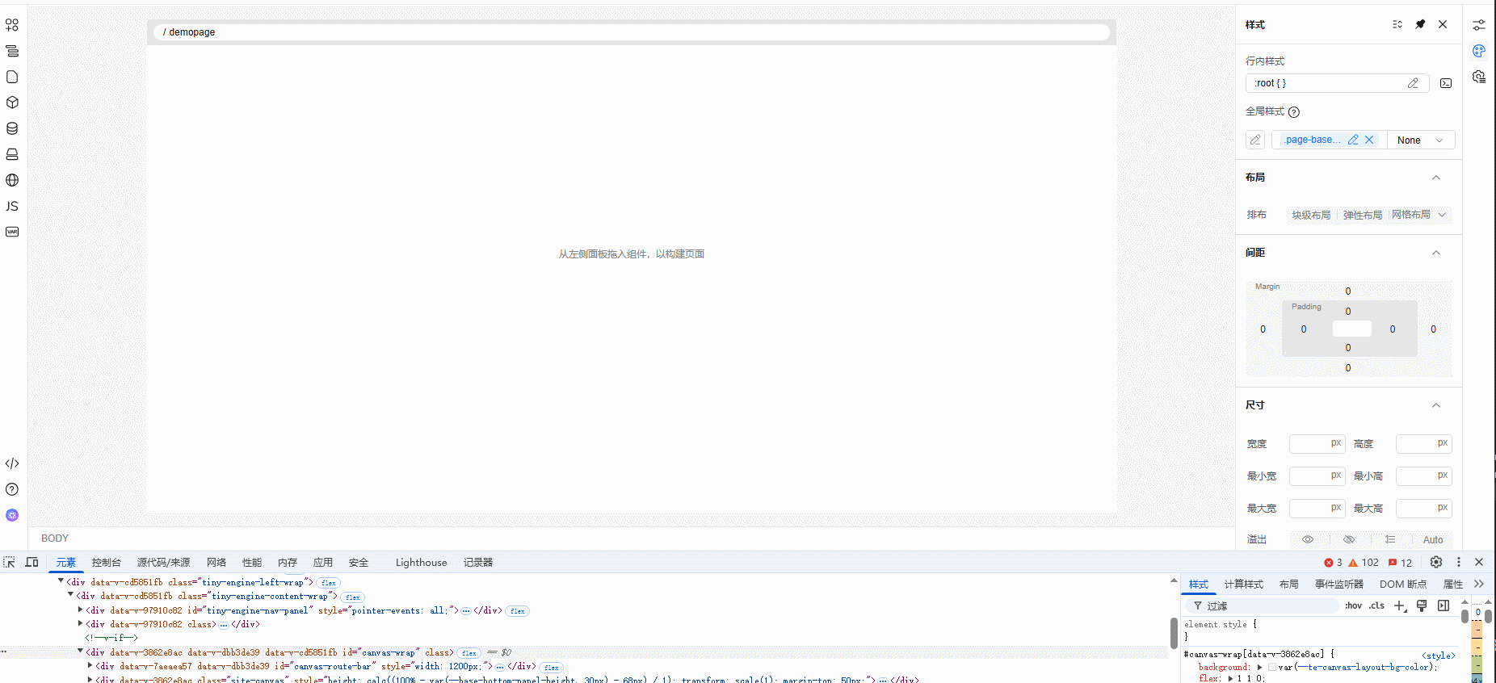
Task: Set overflow to visible with eye icon
Action: coord(1308,539)
